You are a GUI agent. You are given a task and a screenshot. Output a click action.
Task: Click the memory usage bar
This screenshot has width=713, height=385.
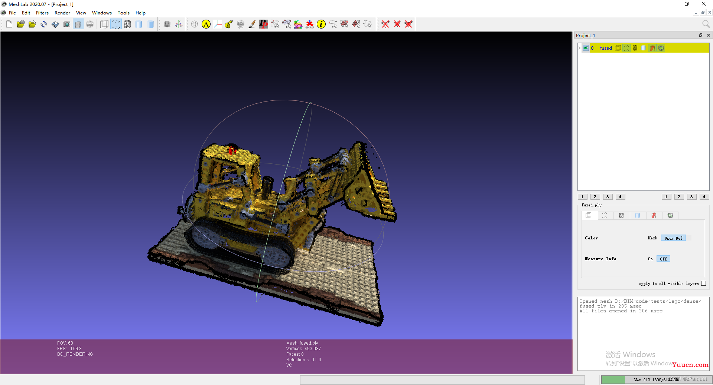[657, 380]
